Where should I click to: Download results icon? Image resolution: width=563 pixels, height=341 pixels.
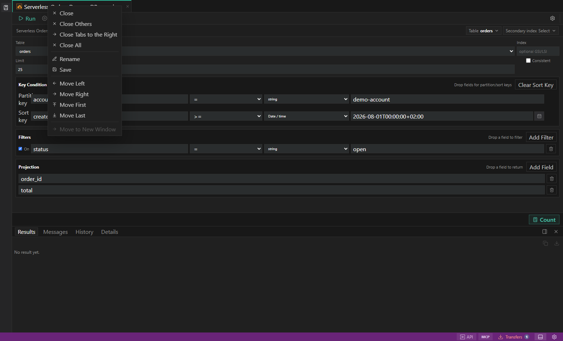pos(557,243)
